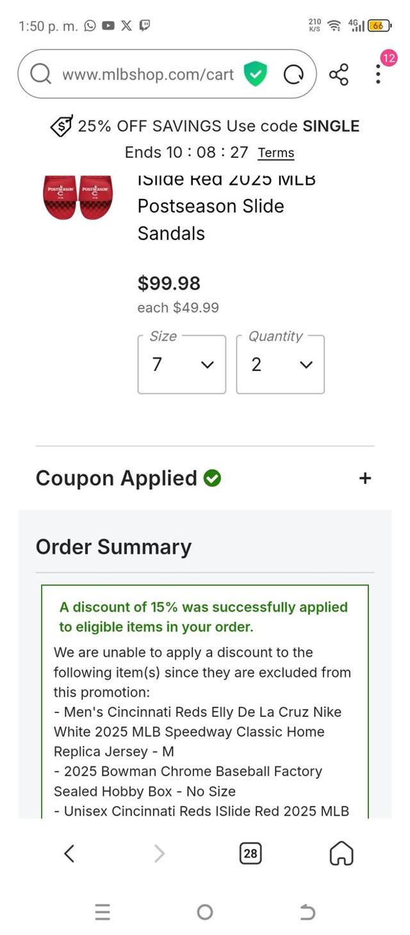
Task: Tap the forward navigation arrow in browser
Action: (x=160, y=853)
